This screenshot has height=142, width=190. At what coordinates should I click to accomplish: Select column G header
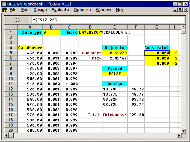click(x=157, y=27)
